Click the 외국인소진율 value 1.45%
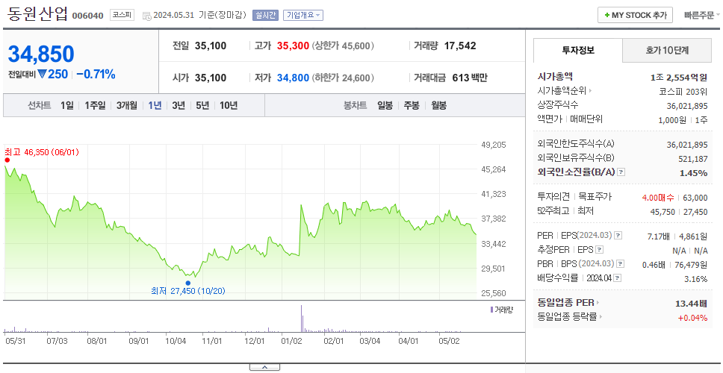 693,173
